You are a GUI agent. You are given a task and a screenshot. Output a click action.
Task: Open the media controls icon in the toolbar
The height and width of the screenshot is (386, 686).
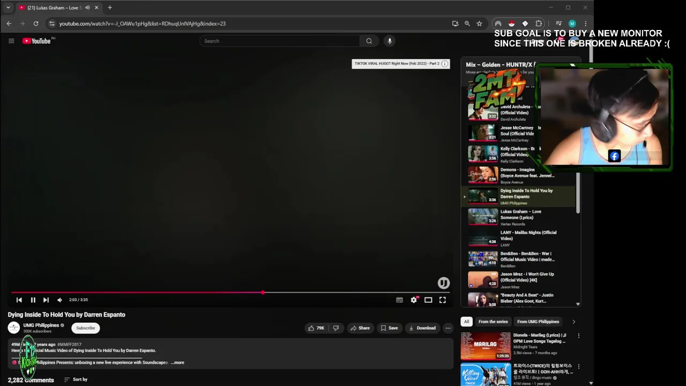point(558,24)
